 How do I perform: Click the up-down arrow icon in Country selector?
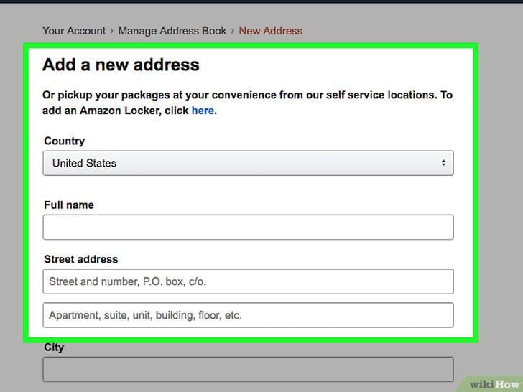click(443, 163)
